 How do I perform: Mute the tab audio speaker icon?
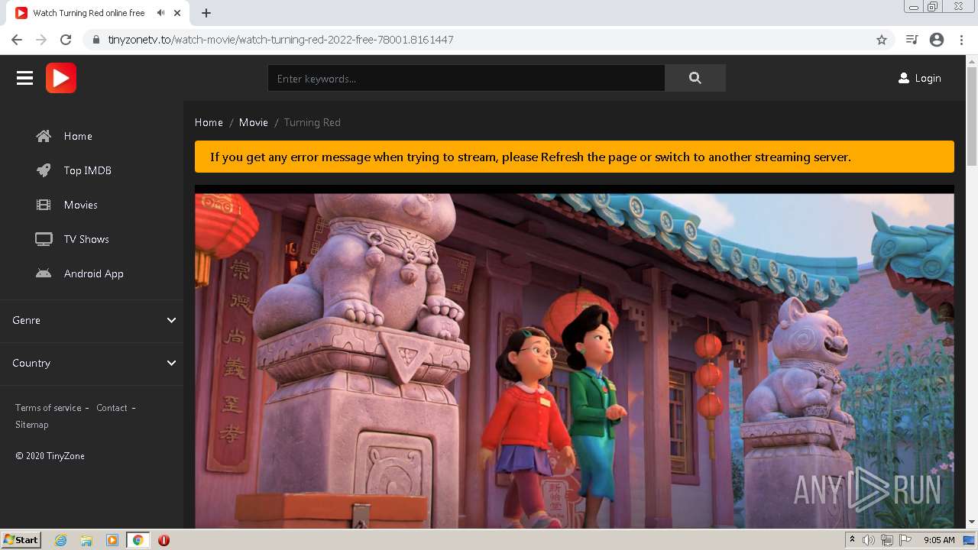(x=160, y=13)
